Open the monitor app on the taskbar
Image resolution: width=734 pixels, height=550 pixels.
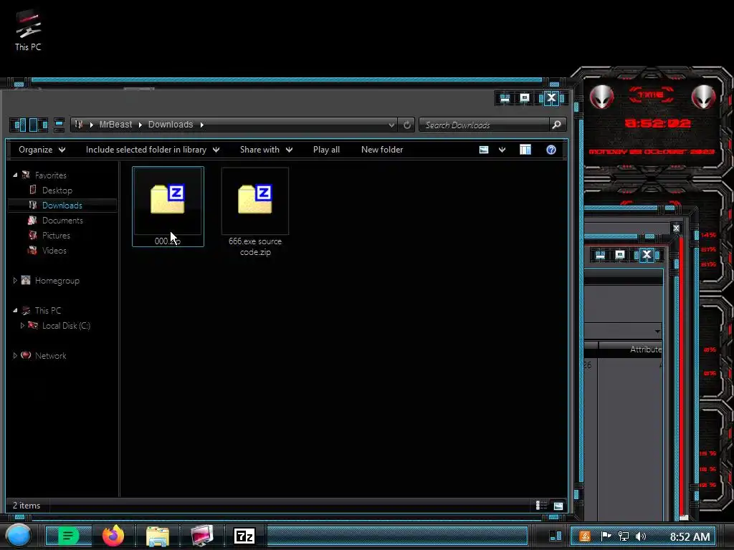pos(202,536)
